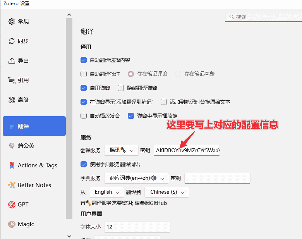Open the Magic plugin settings
Viewport: 302px width, 239px height.
(34, 224)
